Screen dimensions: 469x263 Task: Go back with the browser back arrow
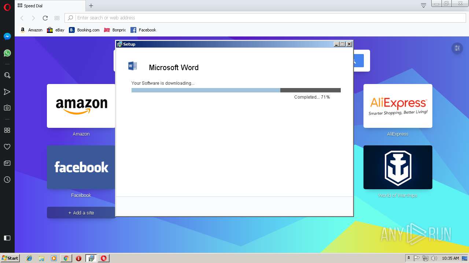pyautogui.click(x=22, y=18)
